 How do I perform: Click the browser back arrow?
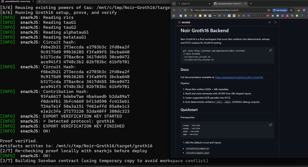tap(174, 10)
